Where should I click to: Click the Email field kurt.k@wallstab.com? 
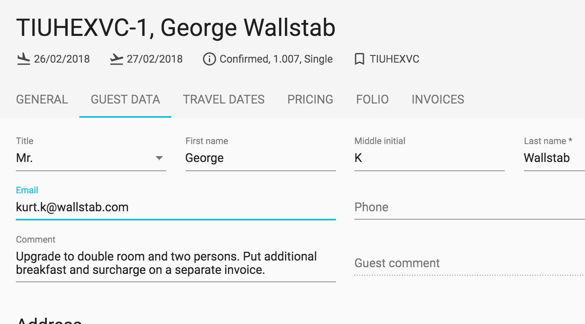click(x=176, y=207)
